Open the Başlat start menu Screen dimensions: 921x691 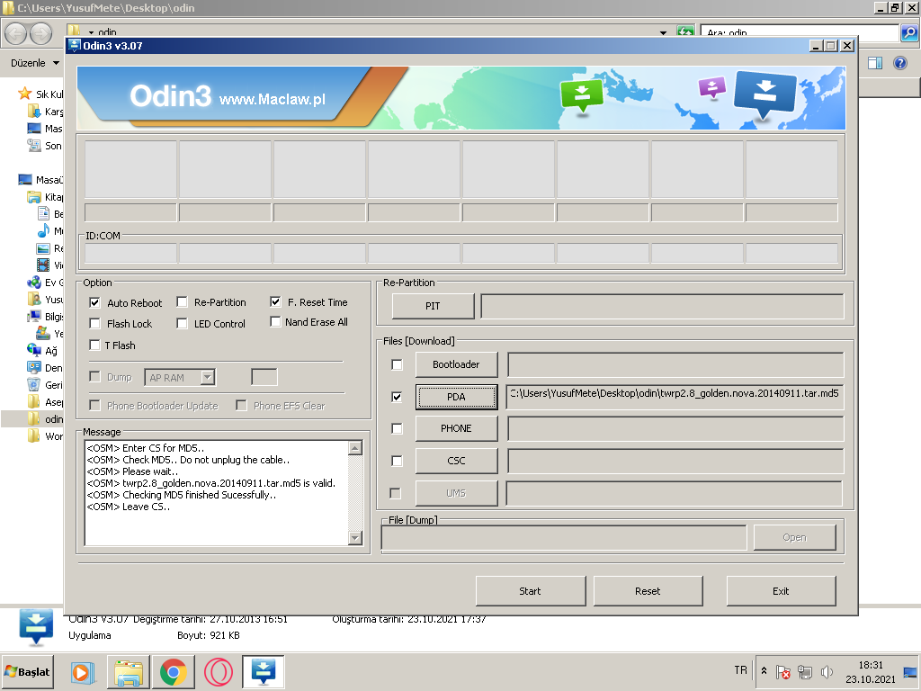(28, 671)
